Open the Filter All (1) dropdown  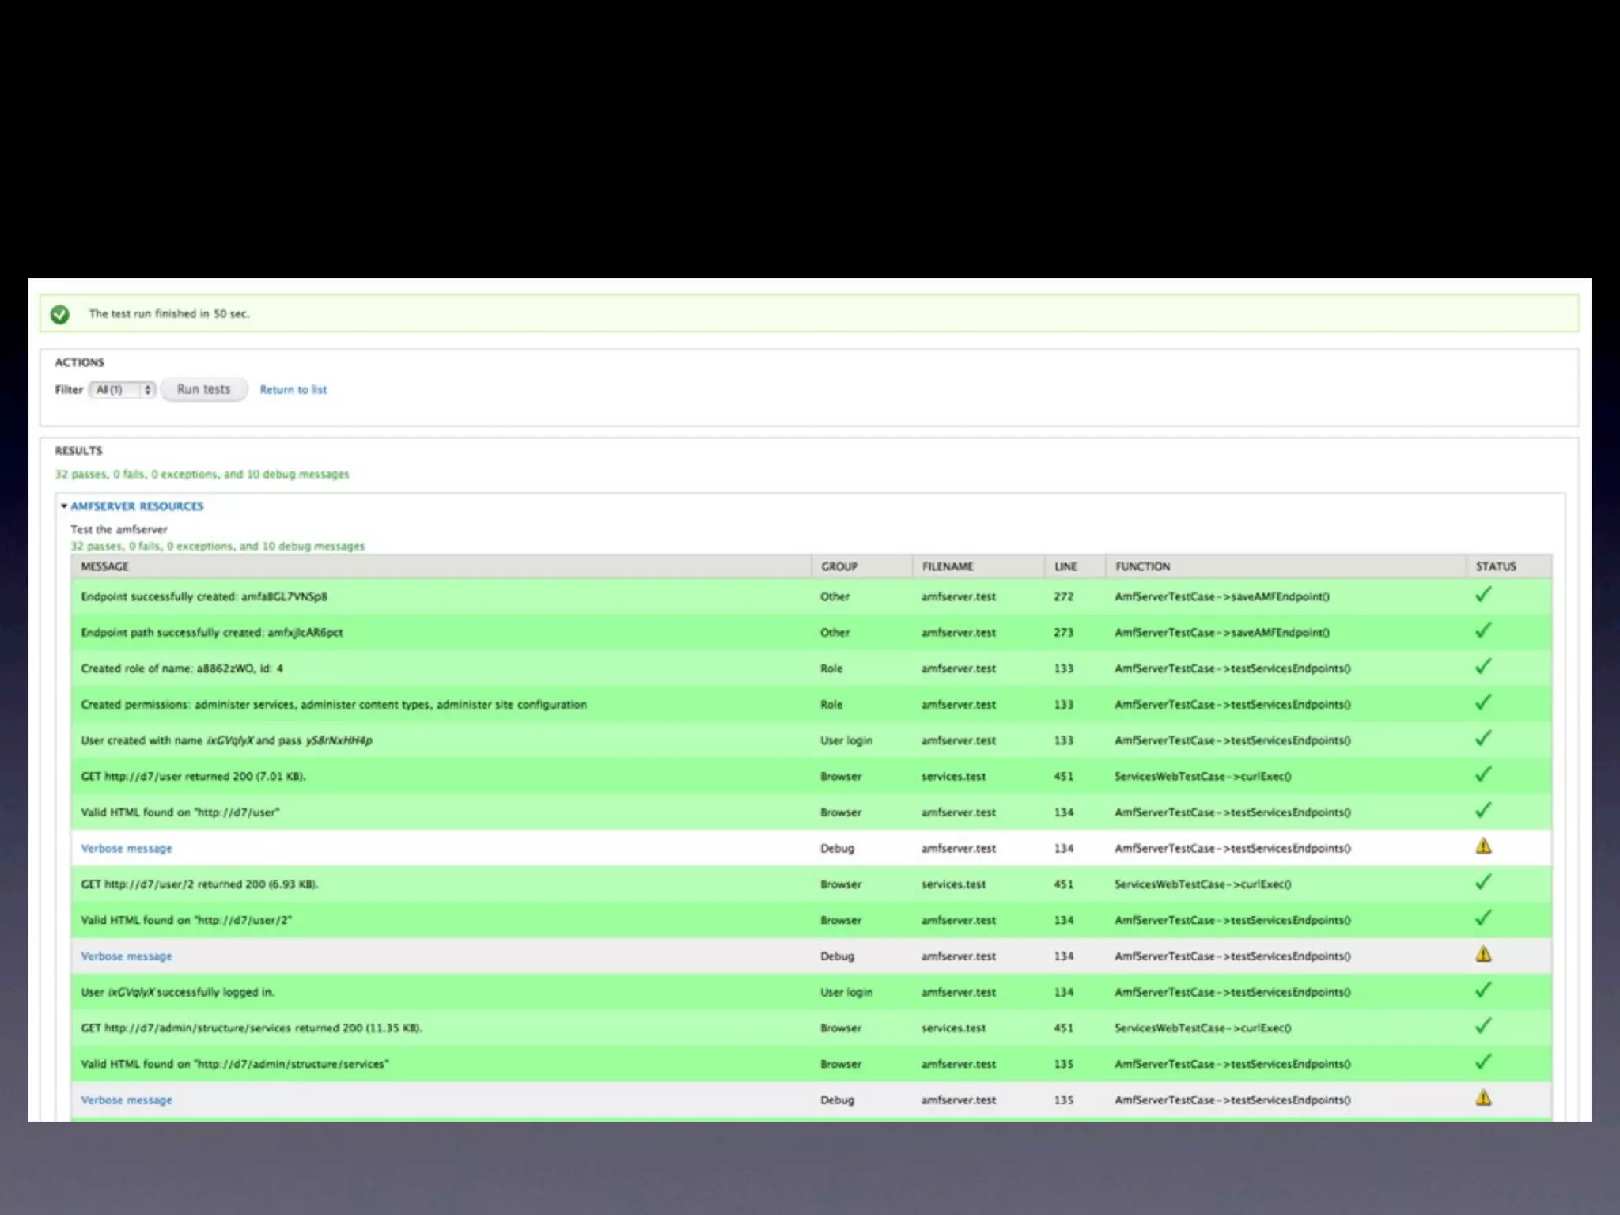click(123, 389)
